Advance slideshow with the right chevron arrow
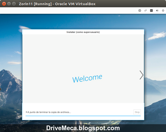This screenshot has height=132, width=166. (141, 75)
